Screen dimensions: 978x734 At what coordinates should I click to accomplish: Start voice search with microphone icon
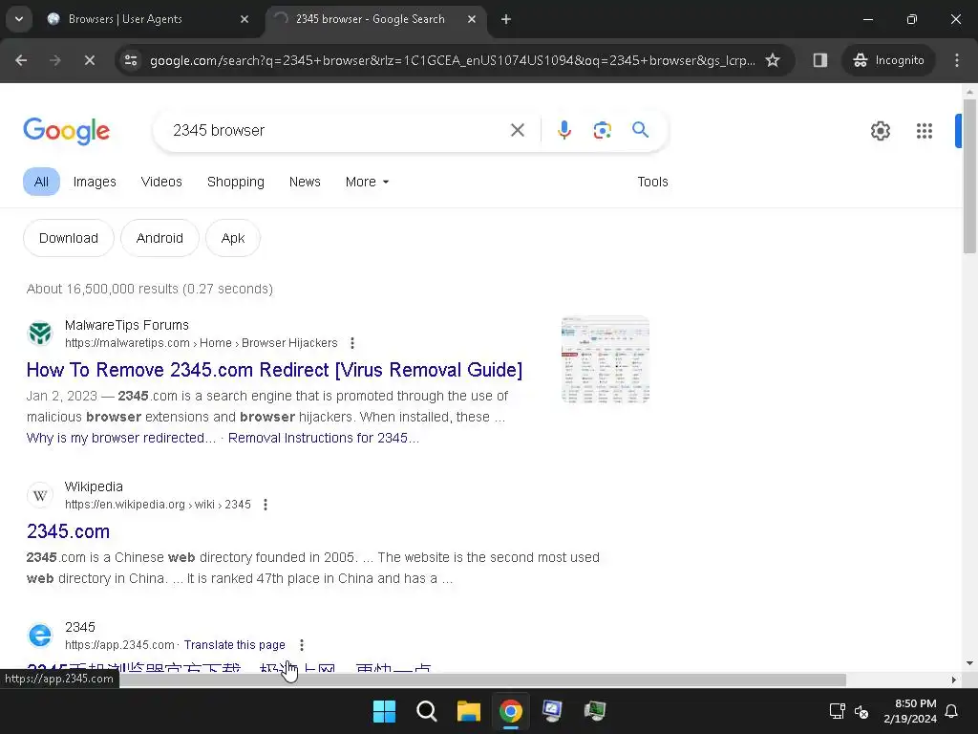click(563, 130)
